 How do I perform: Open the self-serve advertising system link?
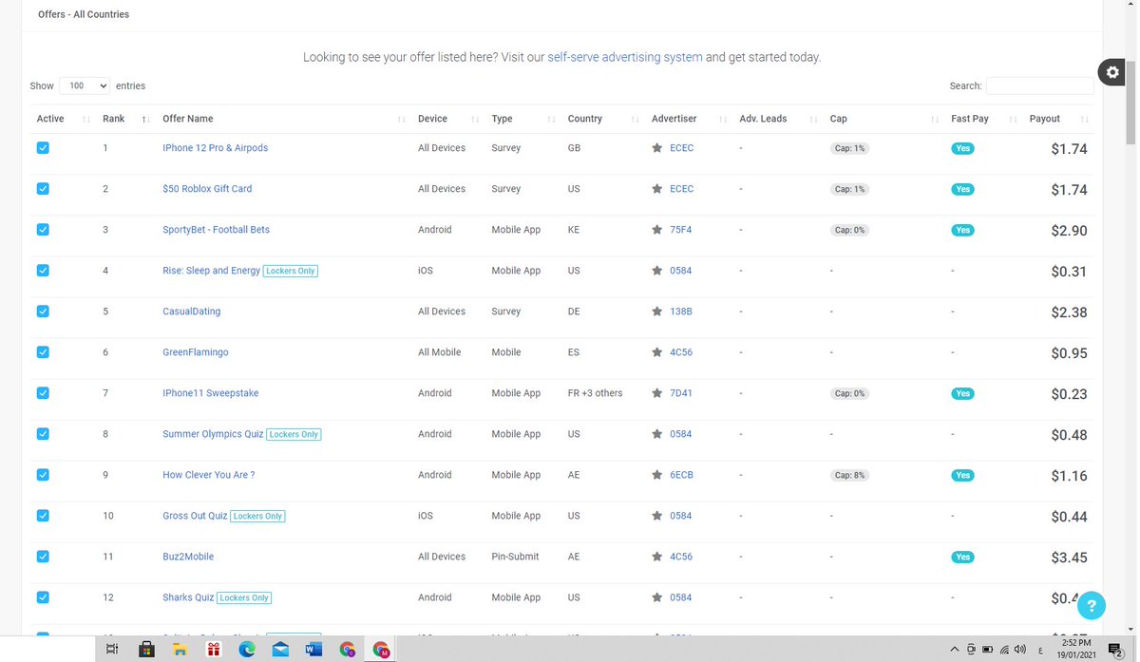point(625,57)
